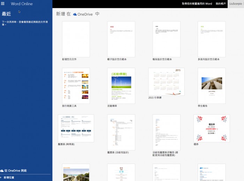Click the cloud icon beside 從 OneDrive 開啟
The image size is (244, 181).
(x=2, y=171)
